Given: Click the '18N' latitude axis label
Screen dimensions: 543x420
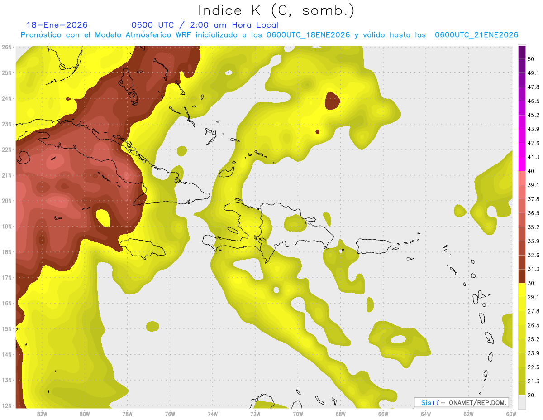Looking at the screenshot, I should click(x=7, y=252).
